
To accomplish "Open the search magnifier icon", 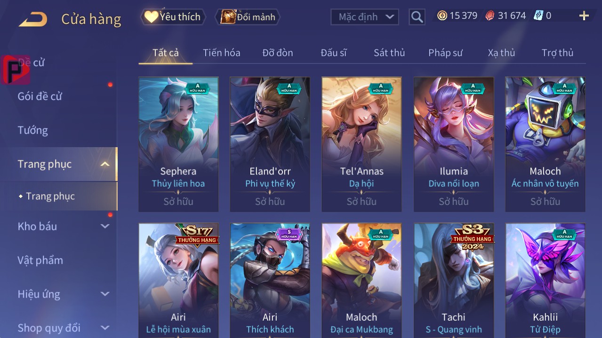I will [417, 17].
